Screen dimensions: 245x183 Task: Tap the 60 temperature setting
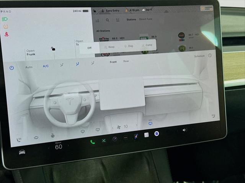tap(59, 147)
